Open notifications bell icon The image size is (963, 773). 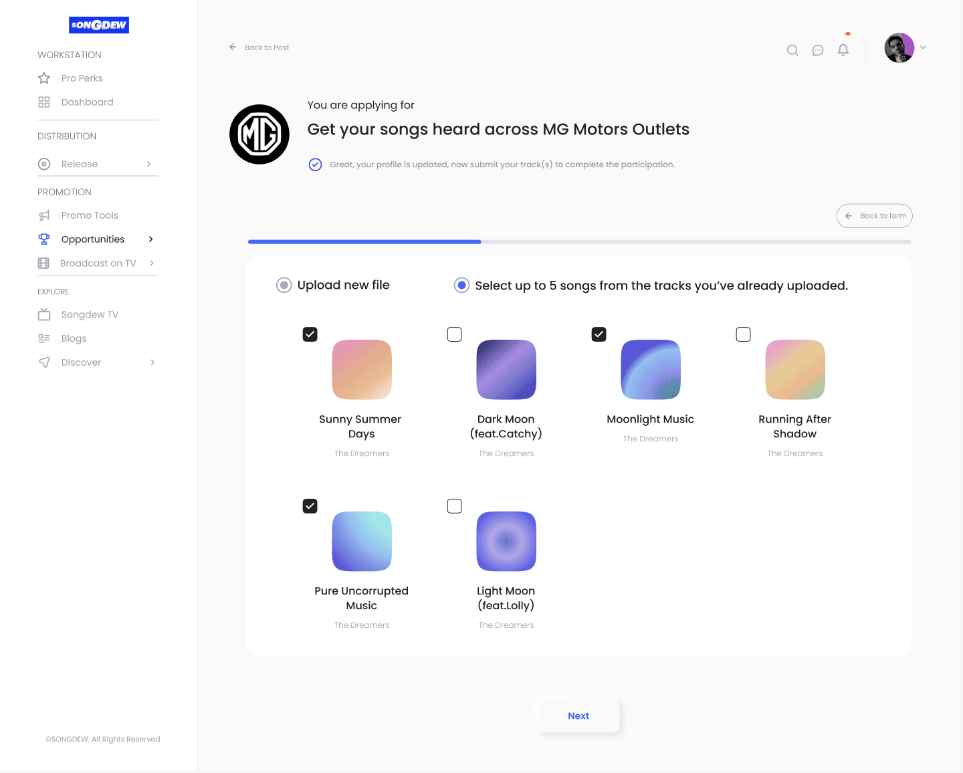[x=843, y=50]
